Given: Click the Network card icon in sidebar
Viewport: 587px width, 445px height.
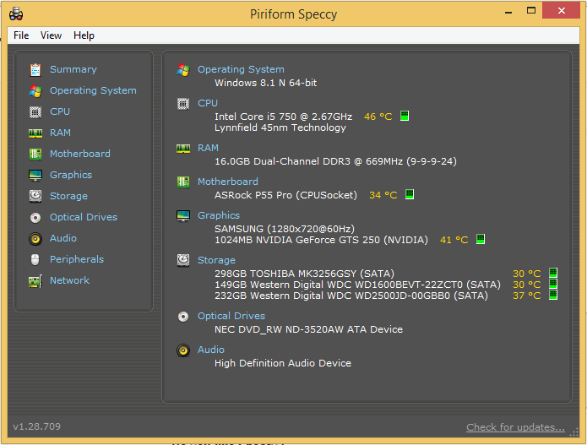Looking at the screenshot, I should point(35,281).
